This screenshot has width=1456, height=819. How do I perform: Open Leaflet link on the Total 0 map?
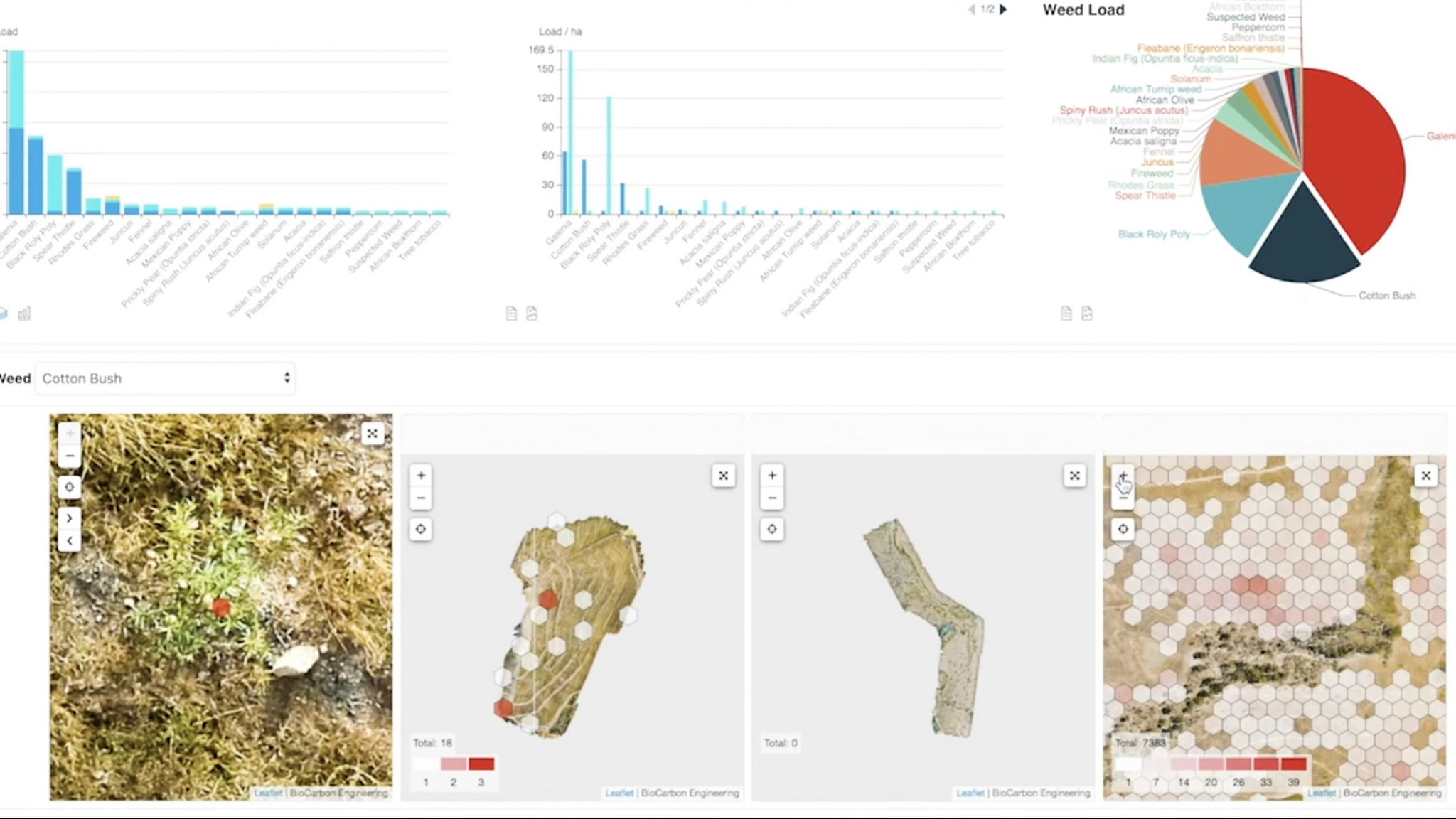(x=970, y=793)
